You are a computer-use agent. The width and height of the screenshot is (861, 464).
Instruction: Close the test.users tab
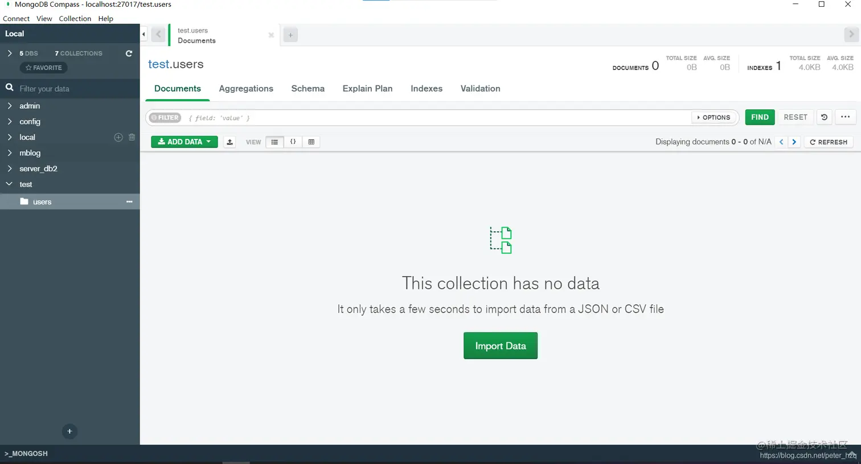pyautogui.click(x=271, y=35)
